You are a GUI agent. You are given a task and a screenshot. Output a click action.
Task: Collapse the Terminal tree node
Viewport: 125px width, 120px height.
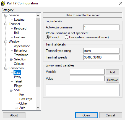click(6, 24)
